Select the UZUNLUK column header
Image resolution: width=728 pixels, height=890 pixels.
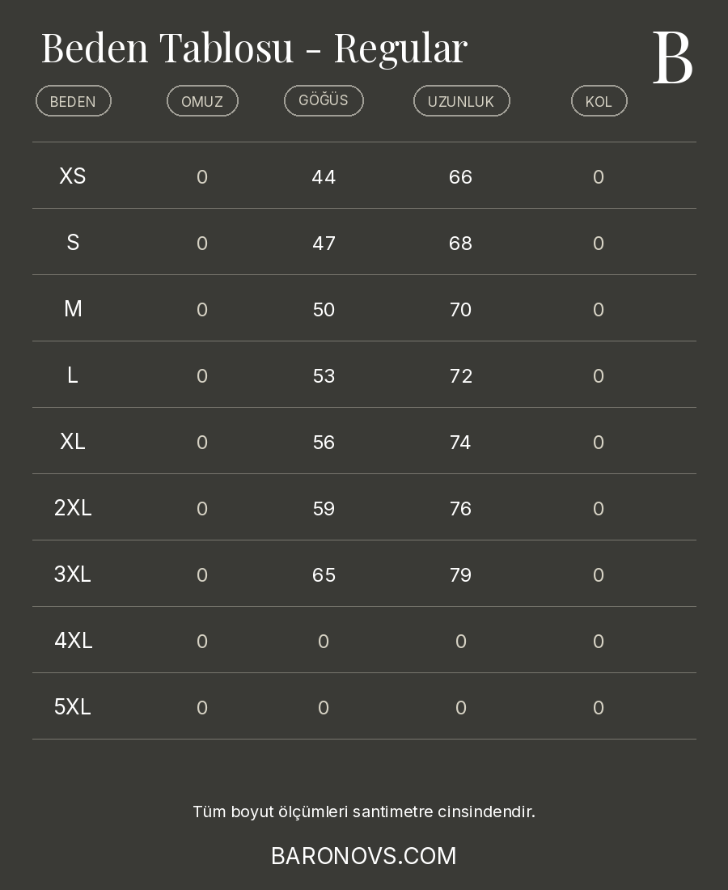[461, 101]
